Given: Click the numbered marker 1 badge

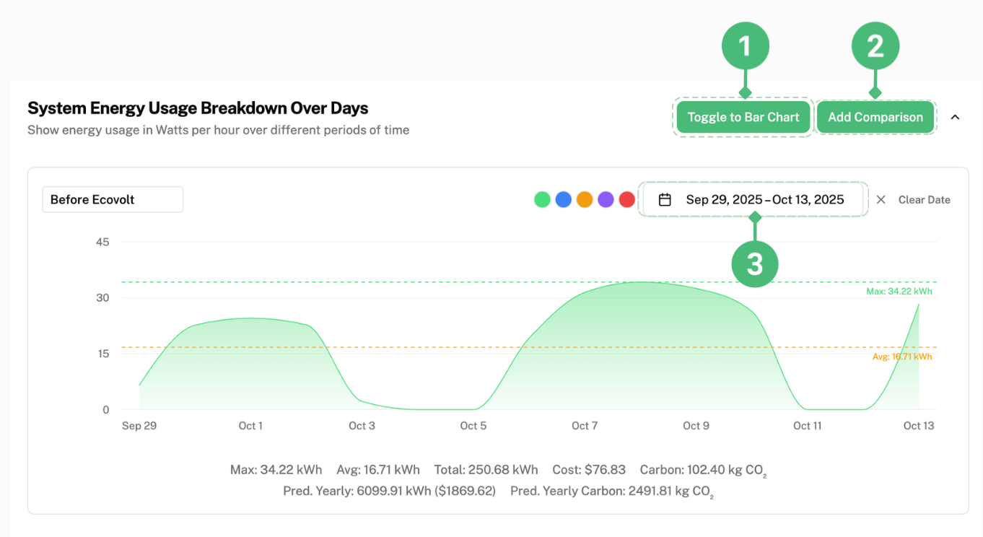Looking at the screenshot, I should pyautogui.click(x=746, y=47).
